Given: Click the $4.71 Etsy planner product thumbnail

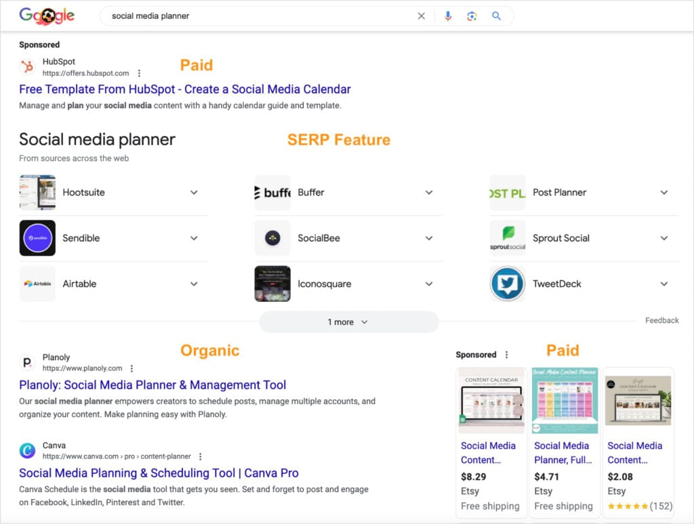Looking at the screenshot, I should coord(565,399).
